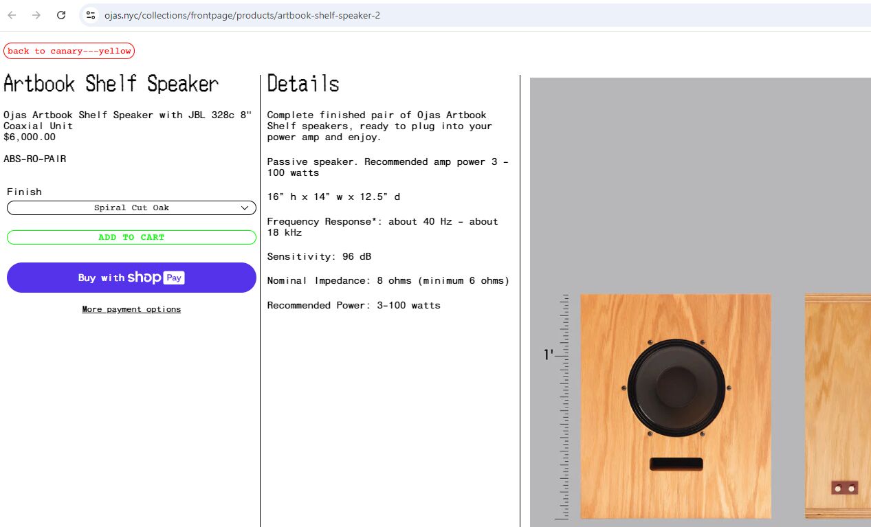
Task: Click the Finish label
Action: [24, 192]
